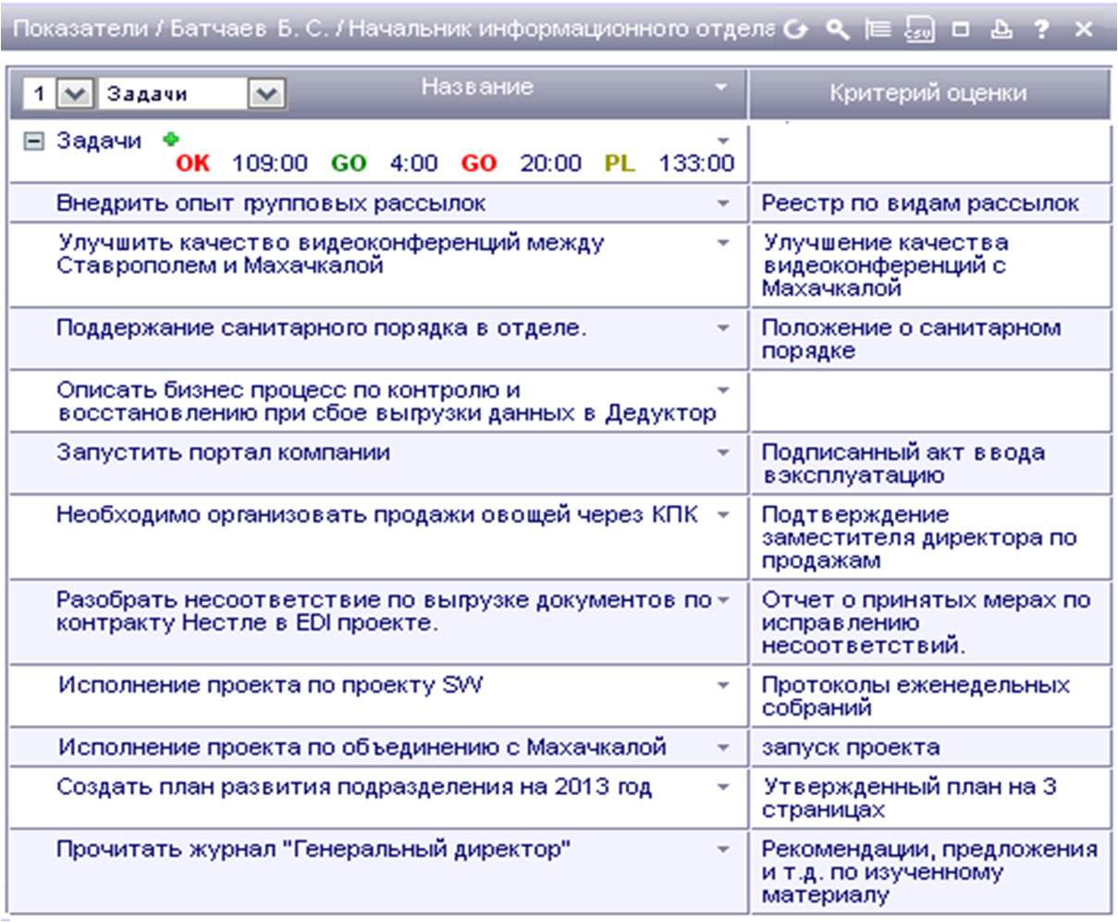Screen dimensions: 1118x922
Task: Open dropdown for Запустить портал компании row
Action: click(x=724, y=453)
